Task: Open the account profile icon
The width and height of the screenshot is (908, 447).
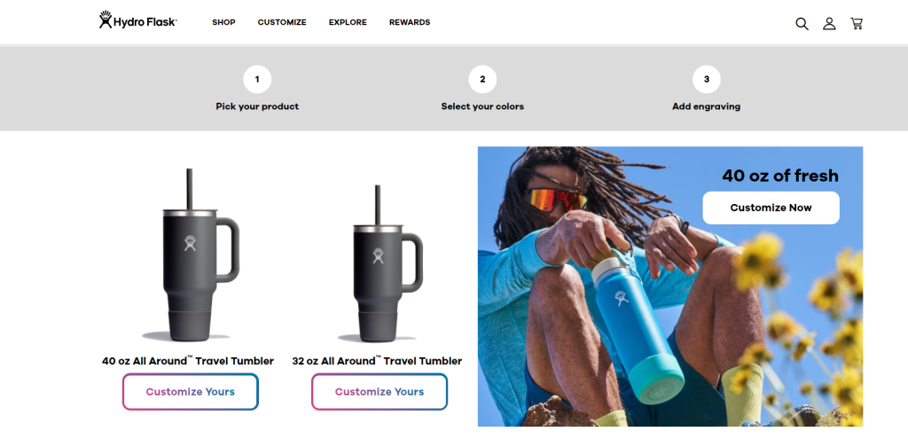Action: pyautogui.click(x=829, y=24)
